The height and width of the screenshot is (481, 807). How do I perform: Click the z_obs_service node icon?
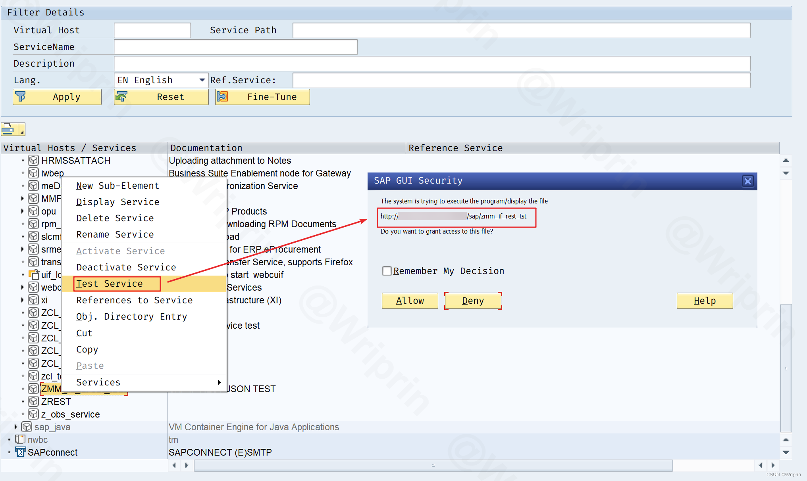coord(34,414)
